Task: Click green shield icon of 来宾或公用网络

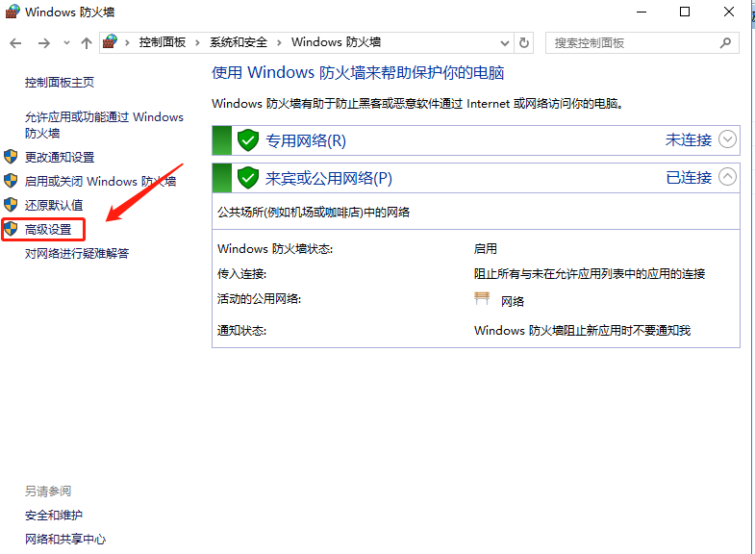Action: [248, 178]
